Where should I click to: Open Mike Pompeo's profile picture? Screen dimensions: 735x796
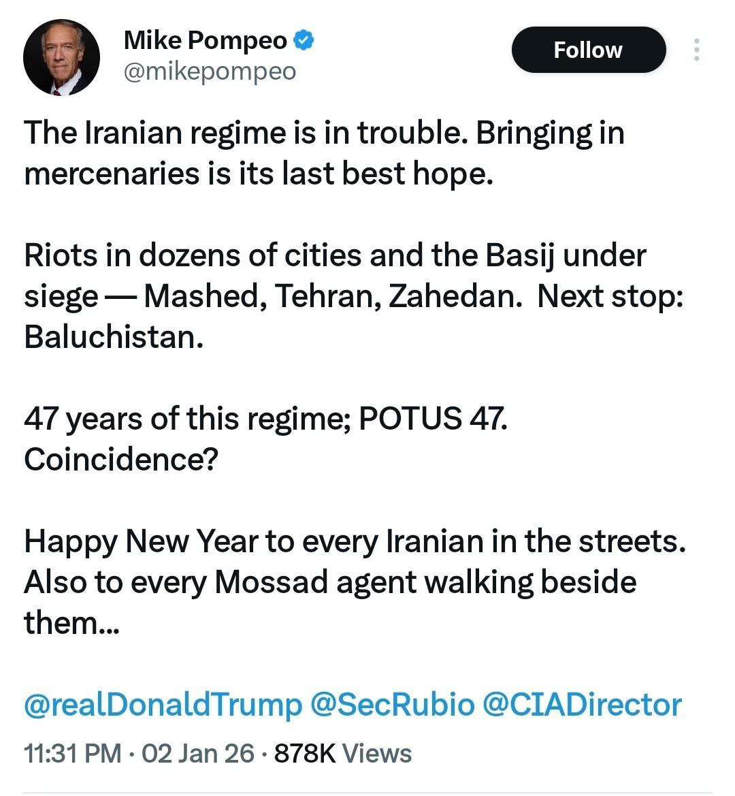62,58
